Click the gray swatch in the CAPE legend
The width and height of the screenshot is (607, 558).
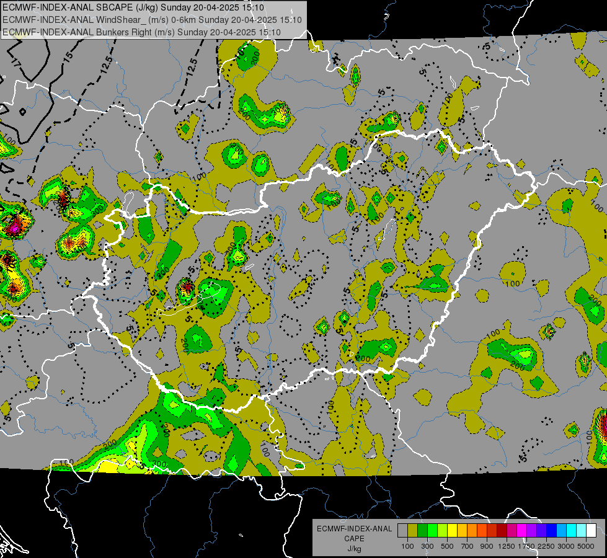pos(402,530)
